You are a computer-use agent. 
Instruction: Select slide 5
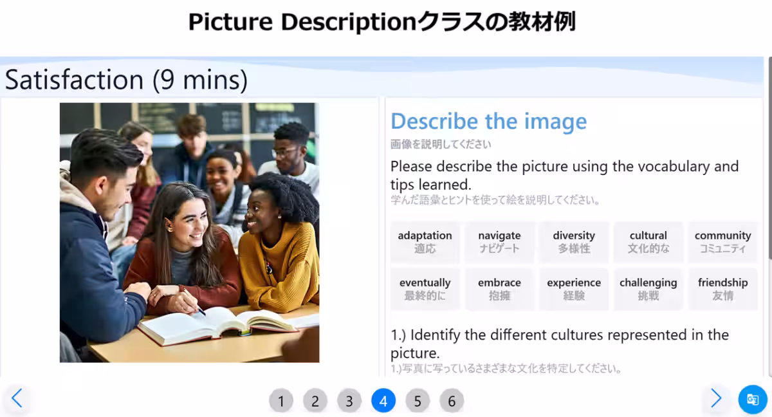418,400
